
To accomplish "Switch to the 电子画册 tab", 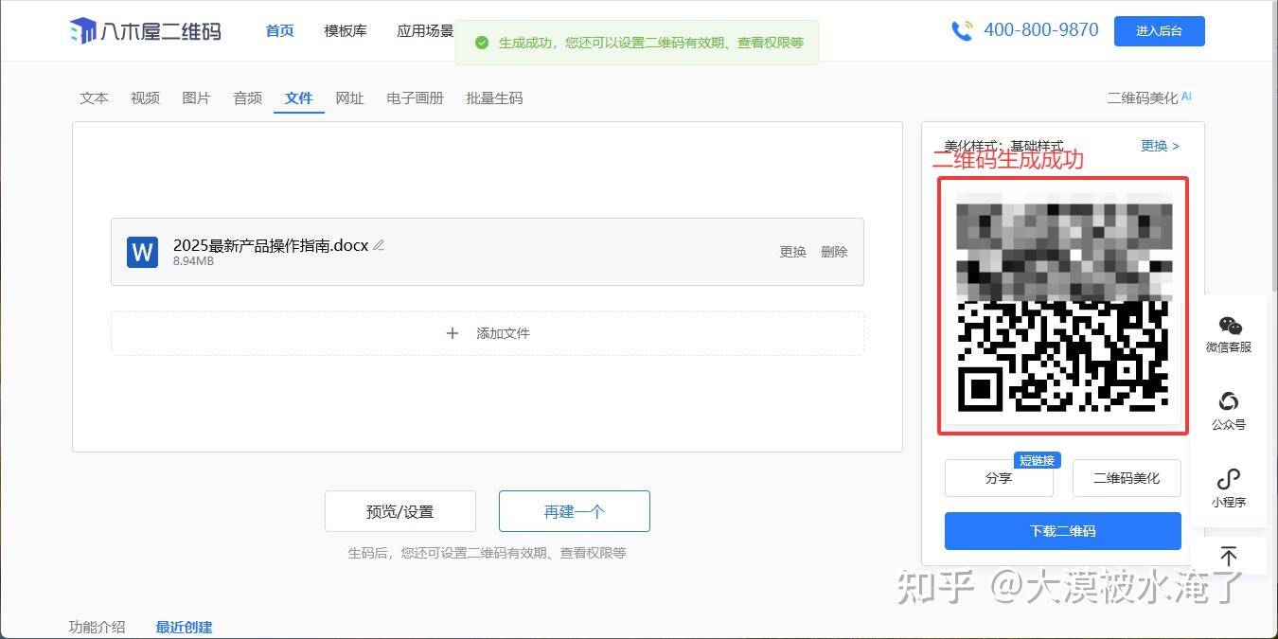I will point(416,98).
